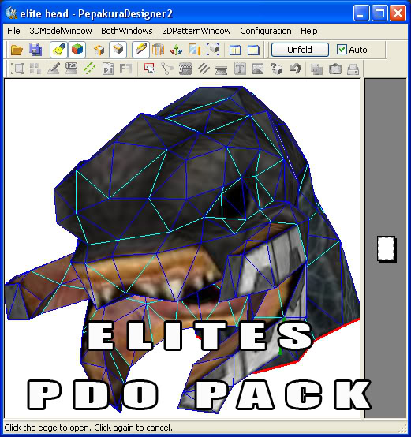
Task: Click the P.1 page icon
Action: tap(108, 69)
